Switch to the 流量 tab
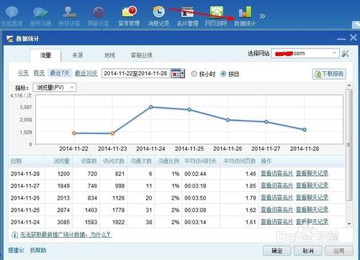 (45, 55)
